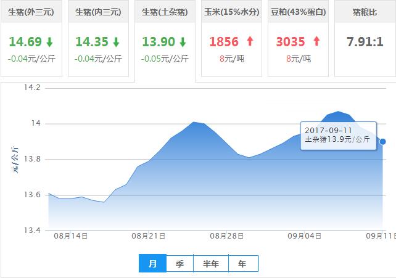Click the green down arrow beside 14.69

point(49,42)
